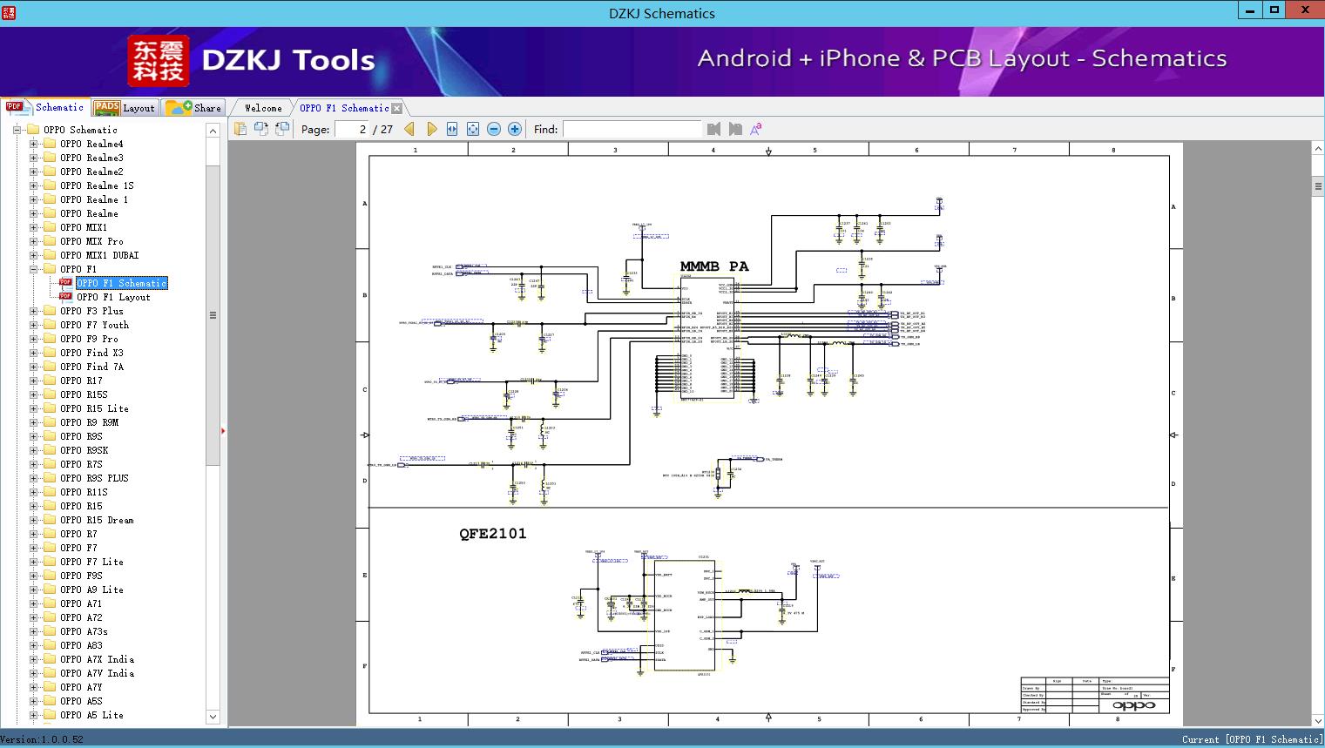
Task: Select the OPPO F1 Schematic document tab
Action: pyautogui.click(x=344, y=108)
